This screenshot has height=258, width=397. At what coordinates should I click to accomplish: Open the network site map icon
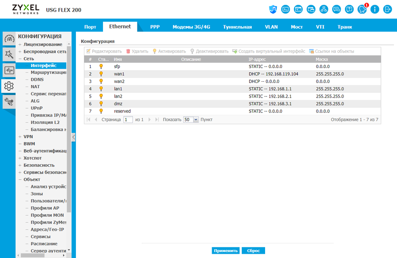click(324, 9)
